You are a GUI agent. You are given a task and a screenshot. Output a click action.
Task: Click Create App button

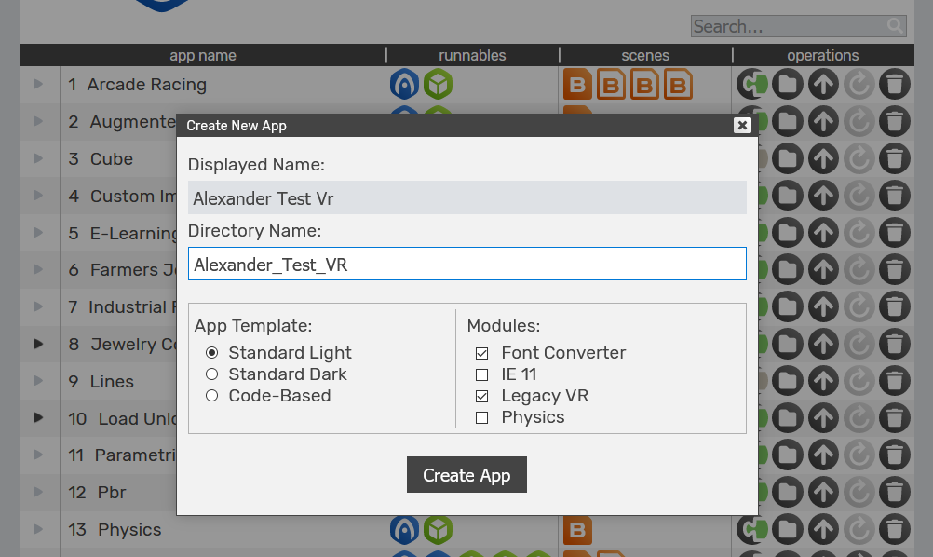466,475
